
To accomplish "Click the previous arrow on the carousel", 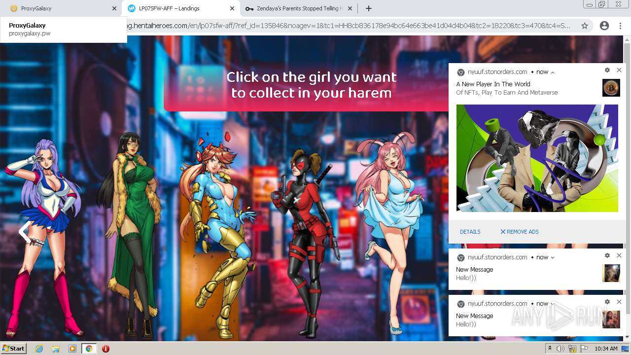I will point(24,232).
